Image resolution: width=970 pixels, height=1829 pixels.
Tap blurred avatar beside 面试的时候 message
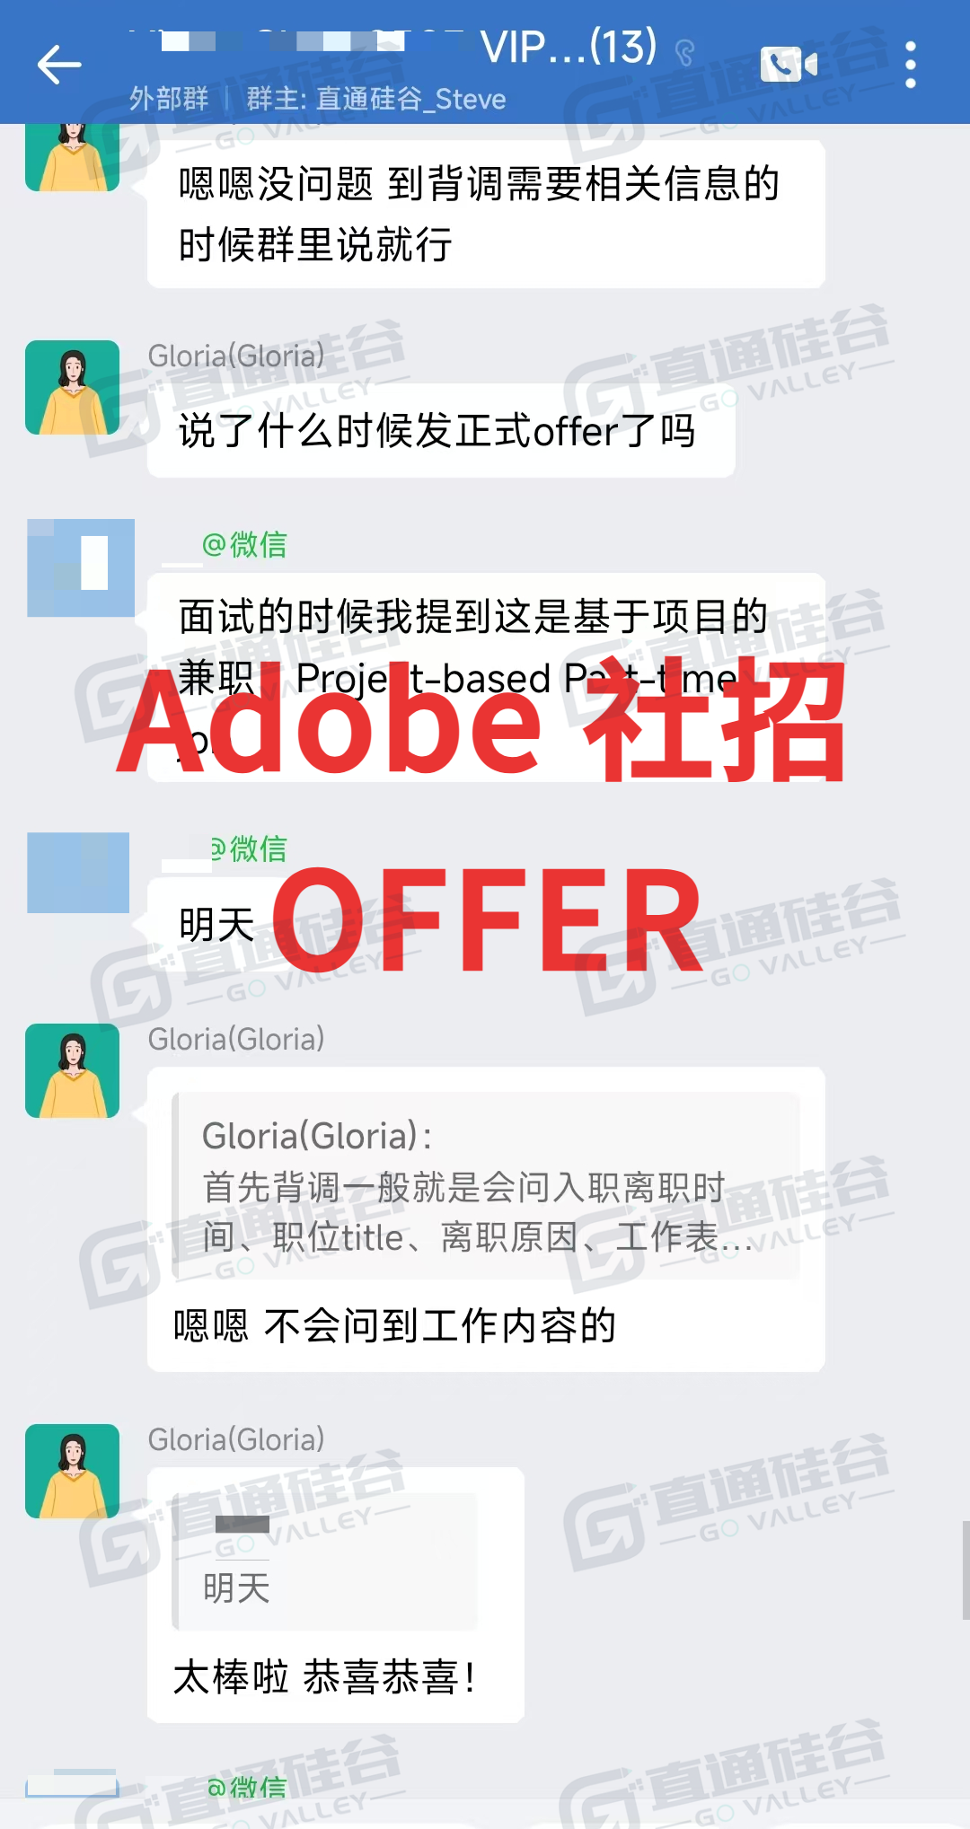(81, 567)
